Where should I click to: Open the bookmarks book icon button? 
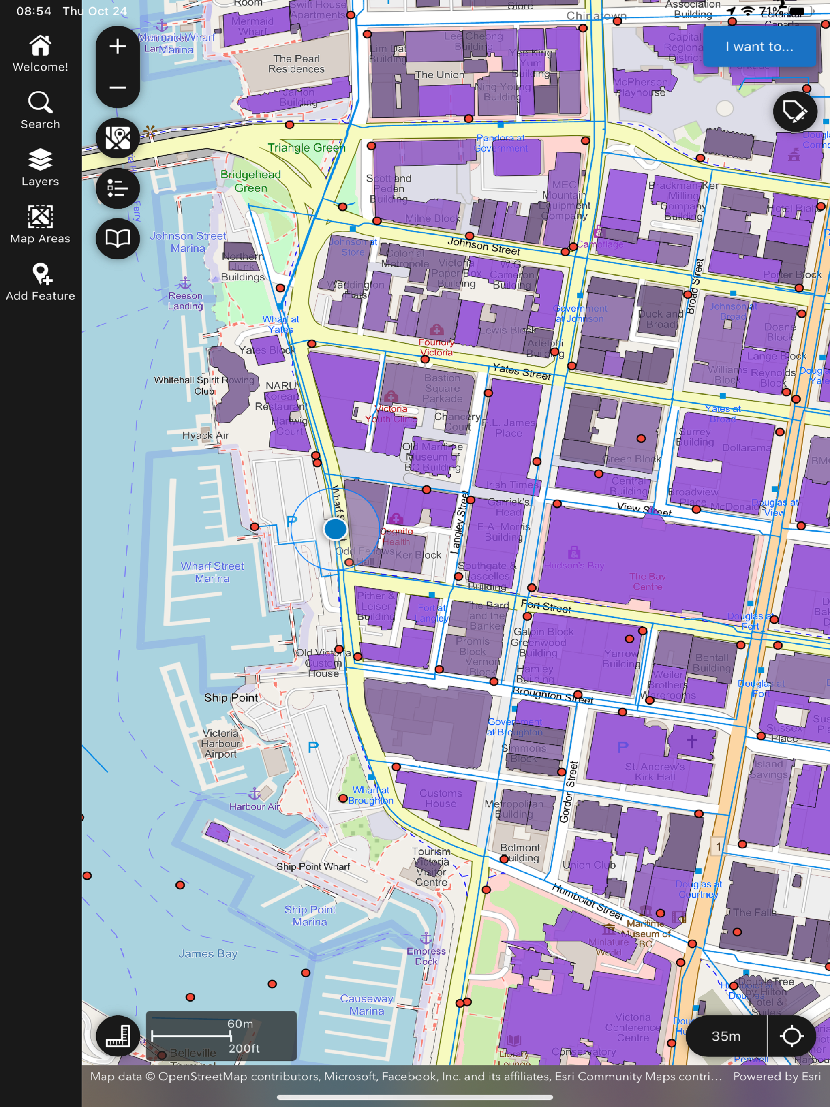click(x=118, y=238)
